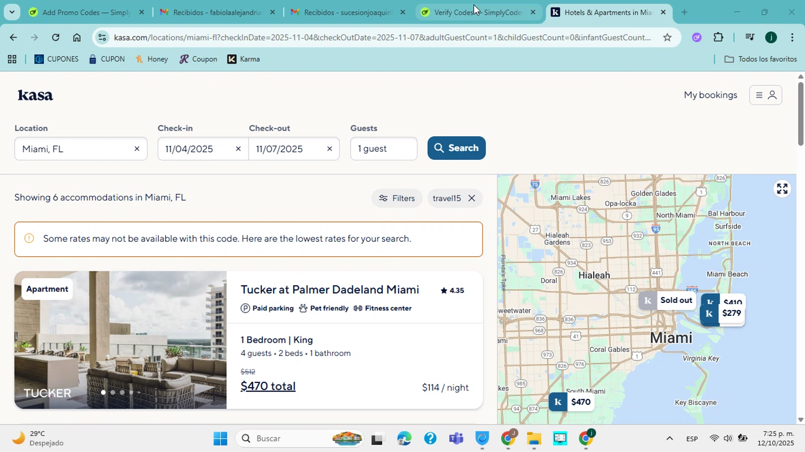Clear the Miami, FL location field
Screen dimensions: 805x452
point(137,149)
